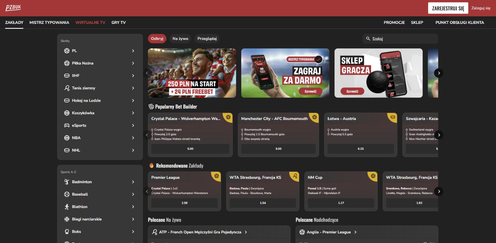Expand the Tenis ziemny chevron
The height and width of the screenshot is (243, 496).
tap(133, 88)
